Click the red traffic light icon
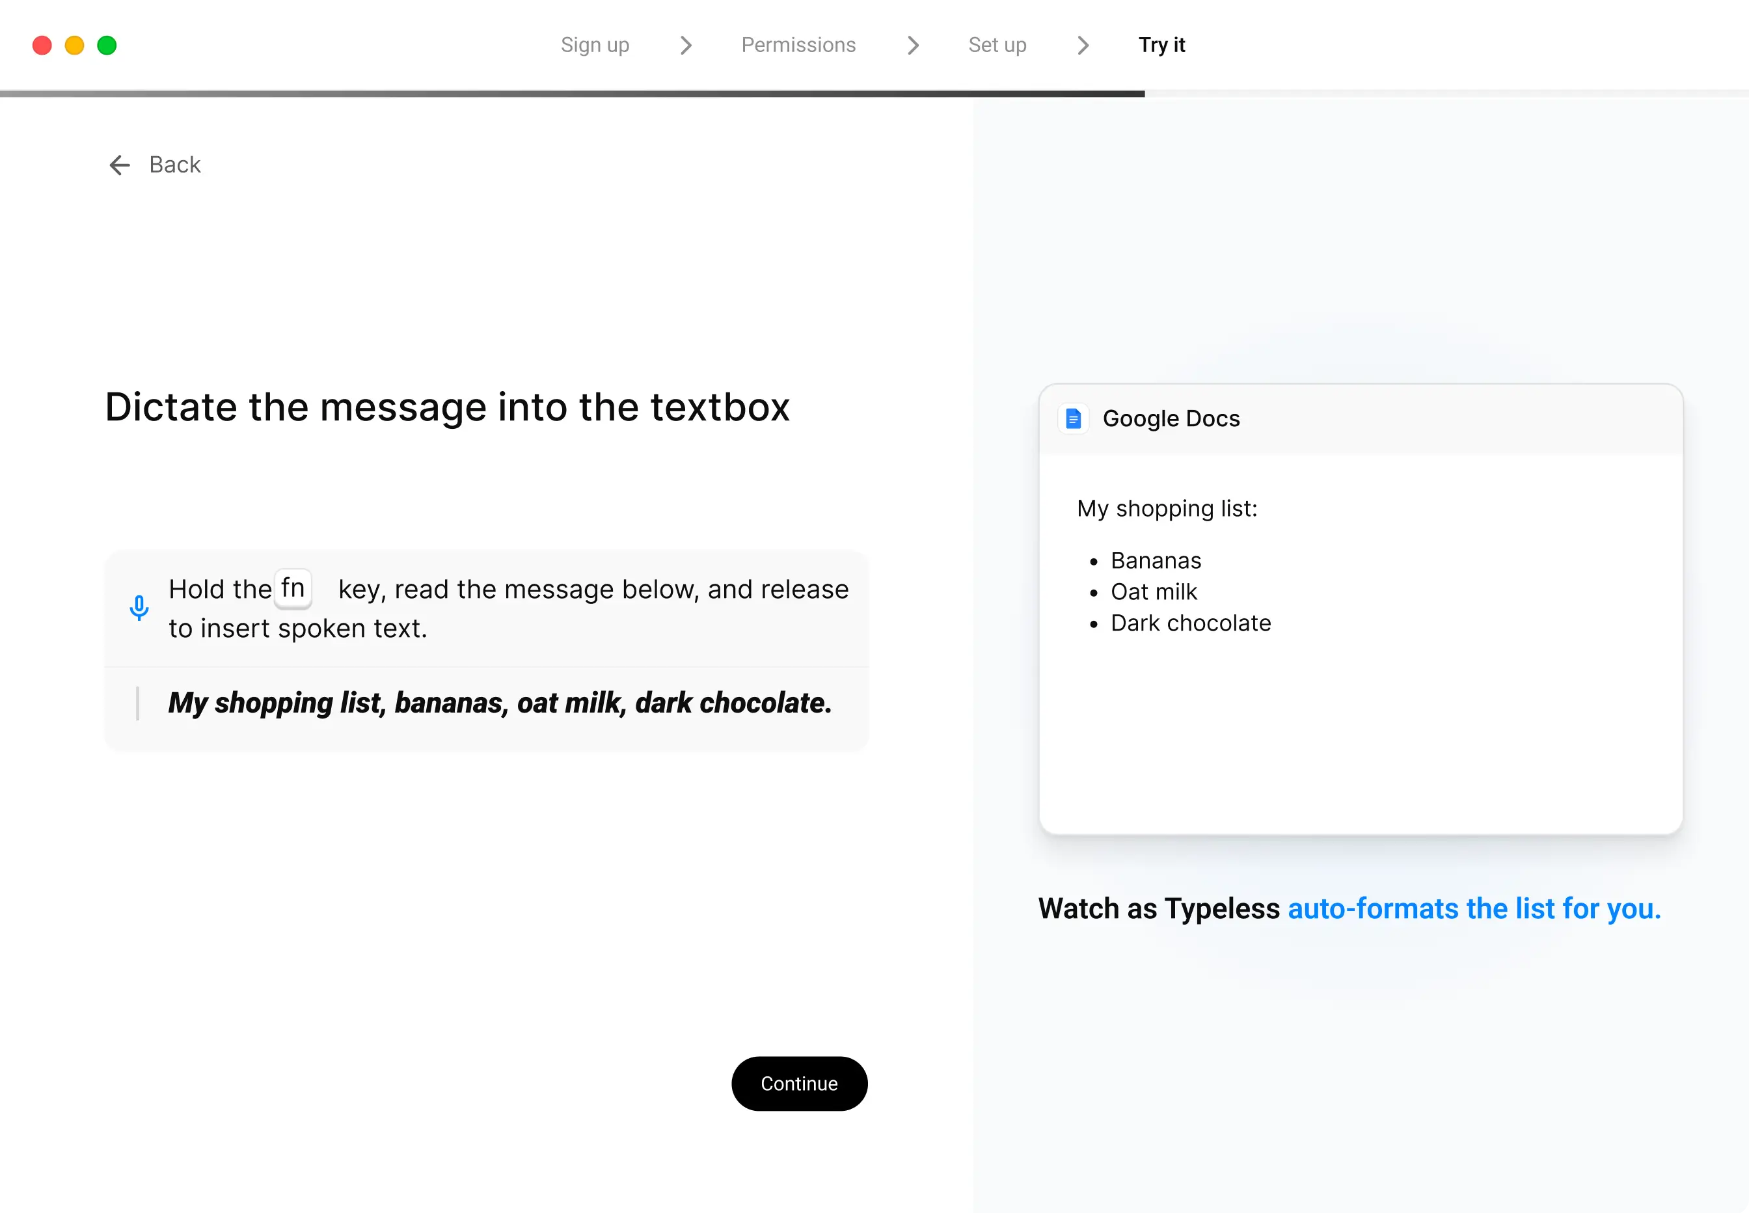Screen dimensions: 1749x1213 point(42,45)
